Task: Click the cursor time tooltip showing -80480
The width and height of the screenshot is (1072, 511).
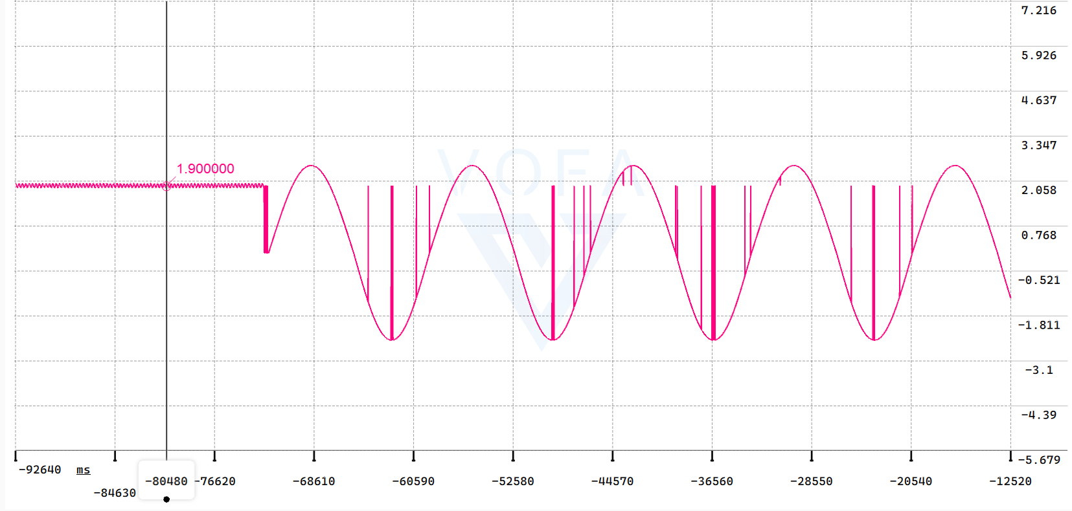Action: tap(166, 481)
